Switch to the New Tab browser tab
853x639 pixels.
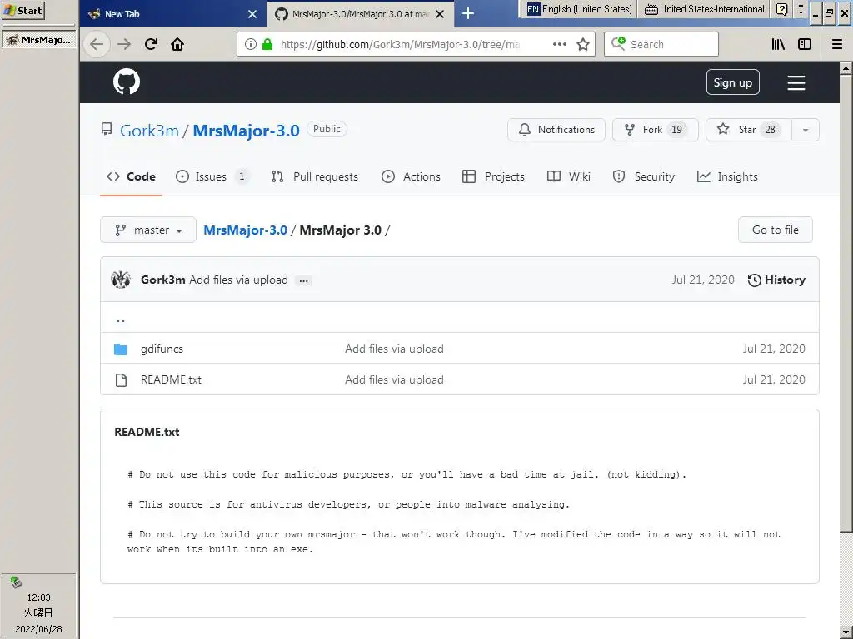[x=173, y=14]
